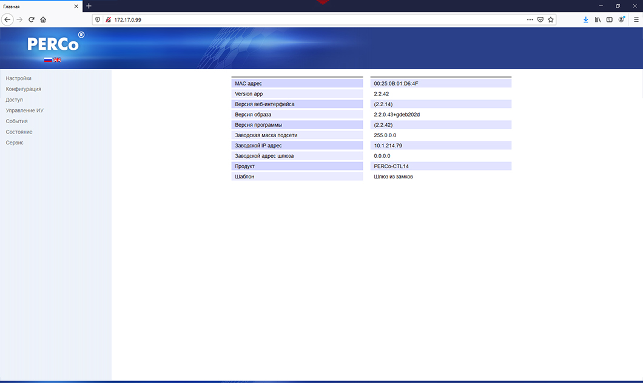Image resolution: width=643 pixels, height=383 pixels.
Task: Close the browser window
Action: tap(635, 6)
